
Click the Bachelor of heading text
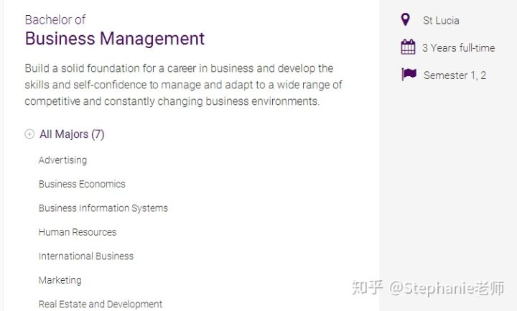tap(55, 20)
